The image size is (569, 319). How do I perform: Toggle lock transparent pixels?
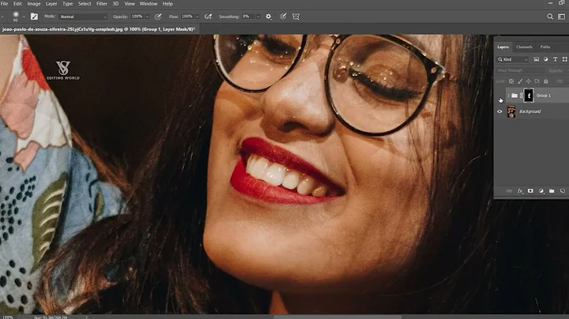click(511, 81)
